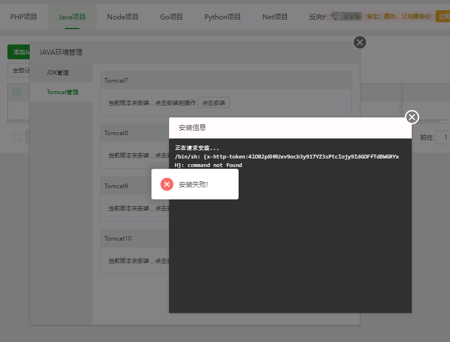Image resolution: width=450 pixels, height=342 pixels.
Task: Click the Tomcat7 section header
Action: [x=226, y=80]
